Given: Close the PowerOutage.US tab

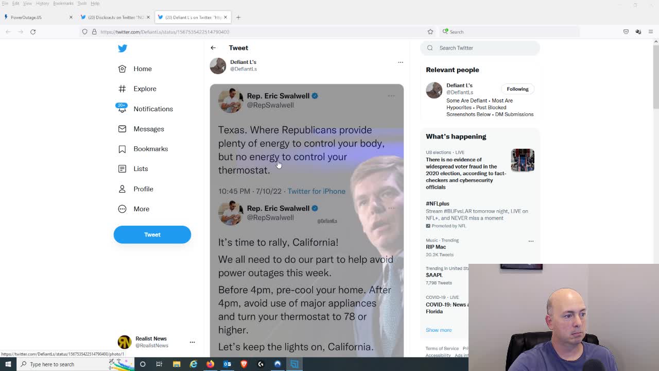Looking at the screenshot, I should pyautogui.click(x=71, y=18).
